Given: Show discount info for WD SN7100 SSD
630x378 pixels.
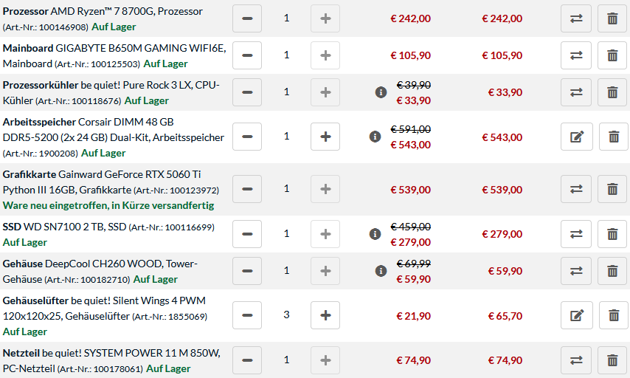Looking at the screenshot, I should (x=375, y=234).
